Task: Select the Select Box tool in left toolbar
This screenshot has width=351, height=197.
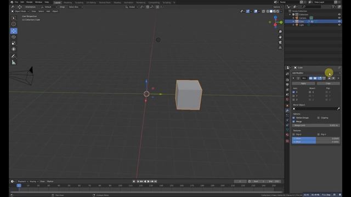Action: point(14,18)
